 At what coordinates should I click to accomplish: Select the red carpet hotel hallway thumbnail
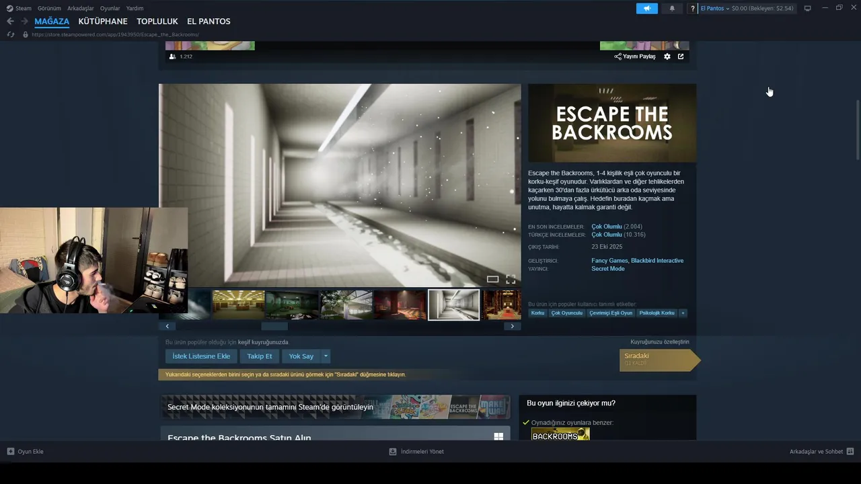point(502,305)
